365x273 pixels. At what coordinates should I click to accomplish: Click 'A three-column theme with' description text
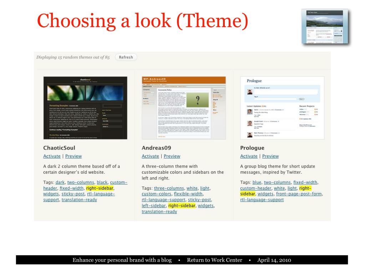click(x=183, y=172)
